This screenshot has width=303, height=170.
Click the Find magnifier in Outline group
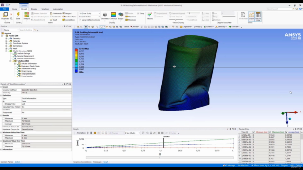(x=11, y=19)
